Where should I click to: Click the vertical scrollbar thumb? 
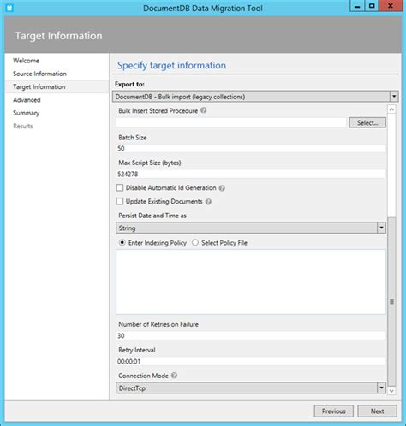[391, 302]
